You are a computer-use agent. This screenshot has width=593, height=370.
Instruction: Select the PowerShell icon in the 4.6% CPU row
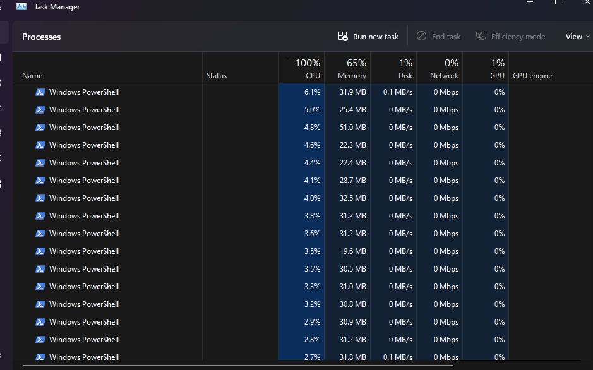40,145
